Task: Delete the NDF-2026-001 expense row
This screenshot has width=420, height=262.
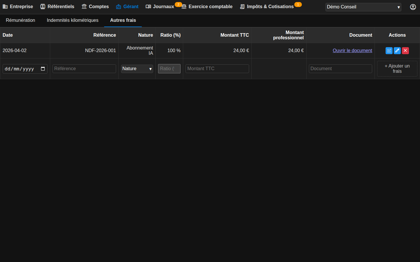Action: point(405,51)
